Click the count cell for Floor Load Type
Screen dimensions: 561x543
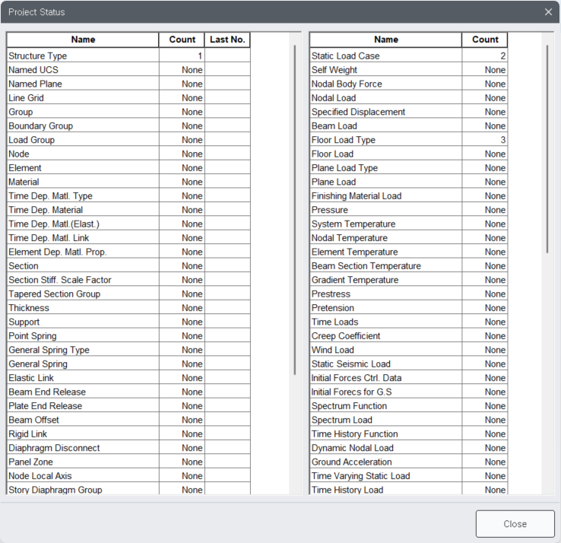(485, 140)
